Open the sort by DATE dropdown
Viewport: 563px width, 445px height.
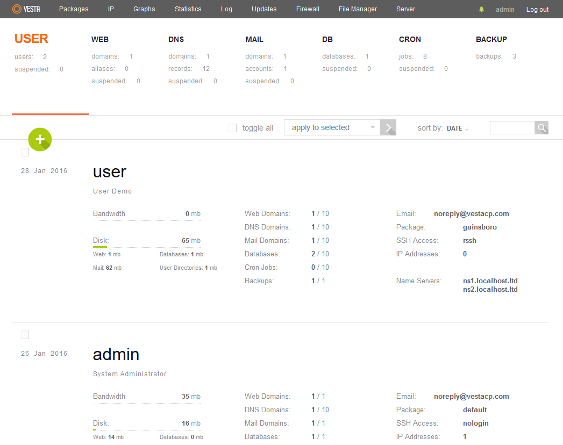click(x=454, y=128)
